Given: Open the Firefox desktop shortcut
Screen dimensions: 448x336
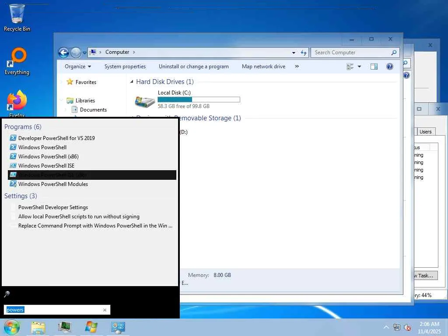Looking at the screenshot, I should coord(17,104).
